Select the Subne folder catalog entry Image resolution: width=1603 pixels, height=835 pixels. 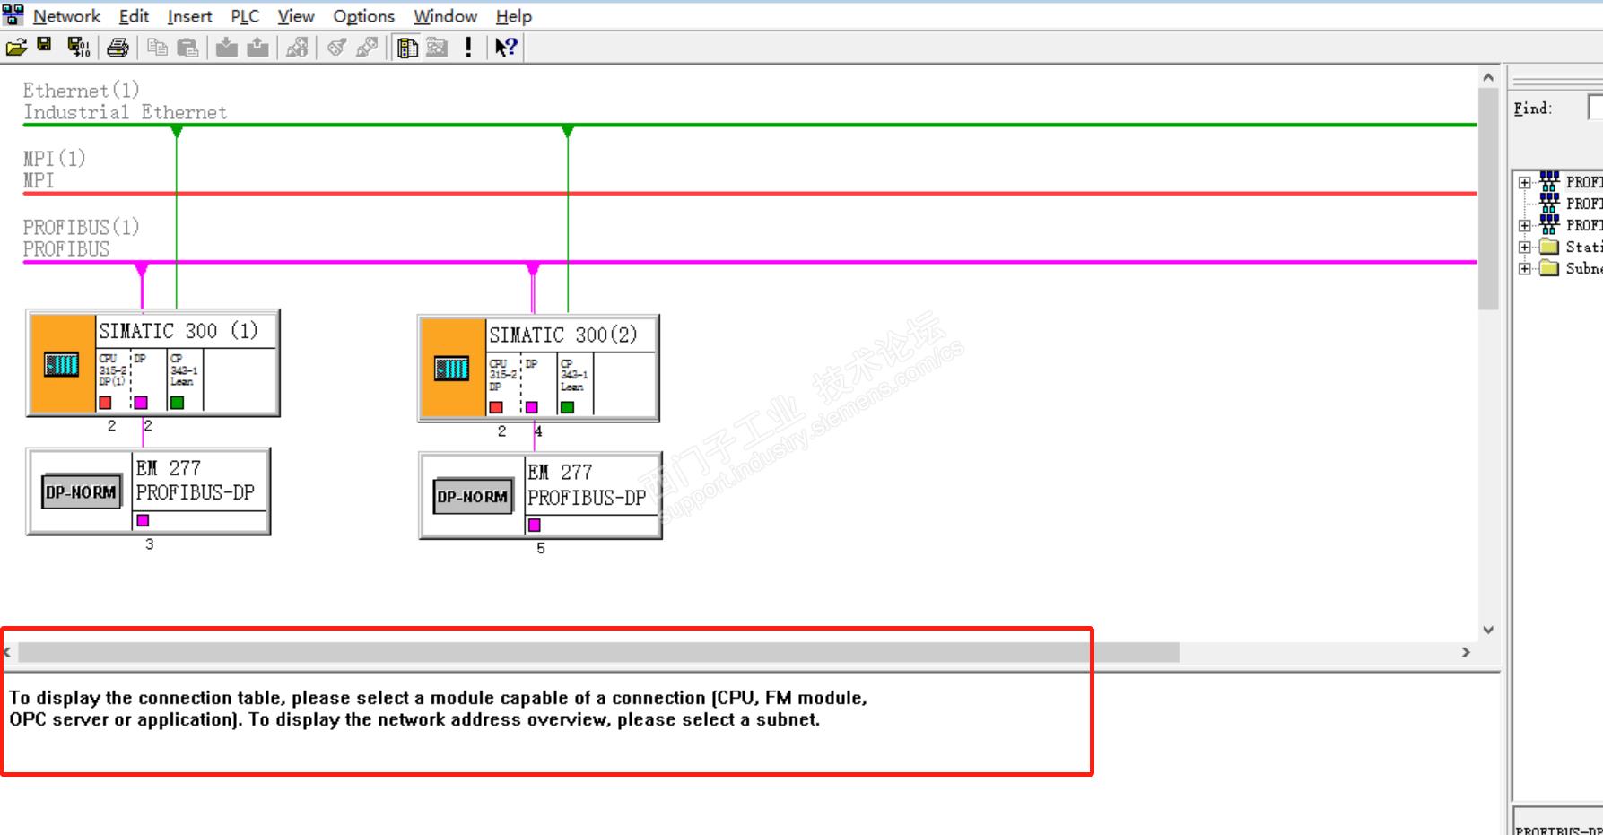point(1583,268)
